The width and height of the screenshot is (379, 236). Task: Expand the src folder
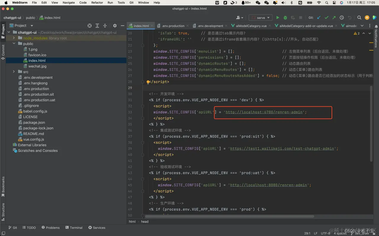[x=14, y=72]
